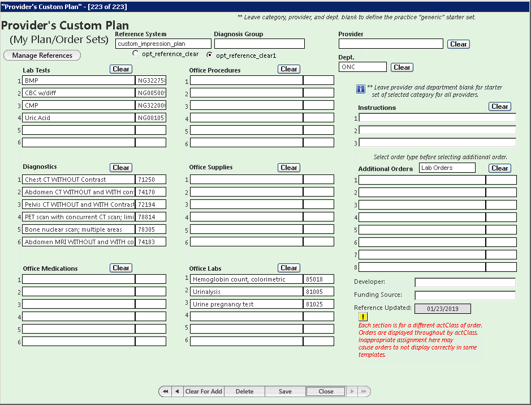The height and width of the screenshot is (405, 531).
Task: Click Office Labs row 4 empty field
Action: pos(247,317)
